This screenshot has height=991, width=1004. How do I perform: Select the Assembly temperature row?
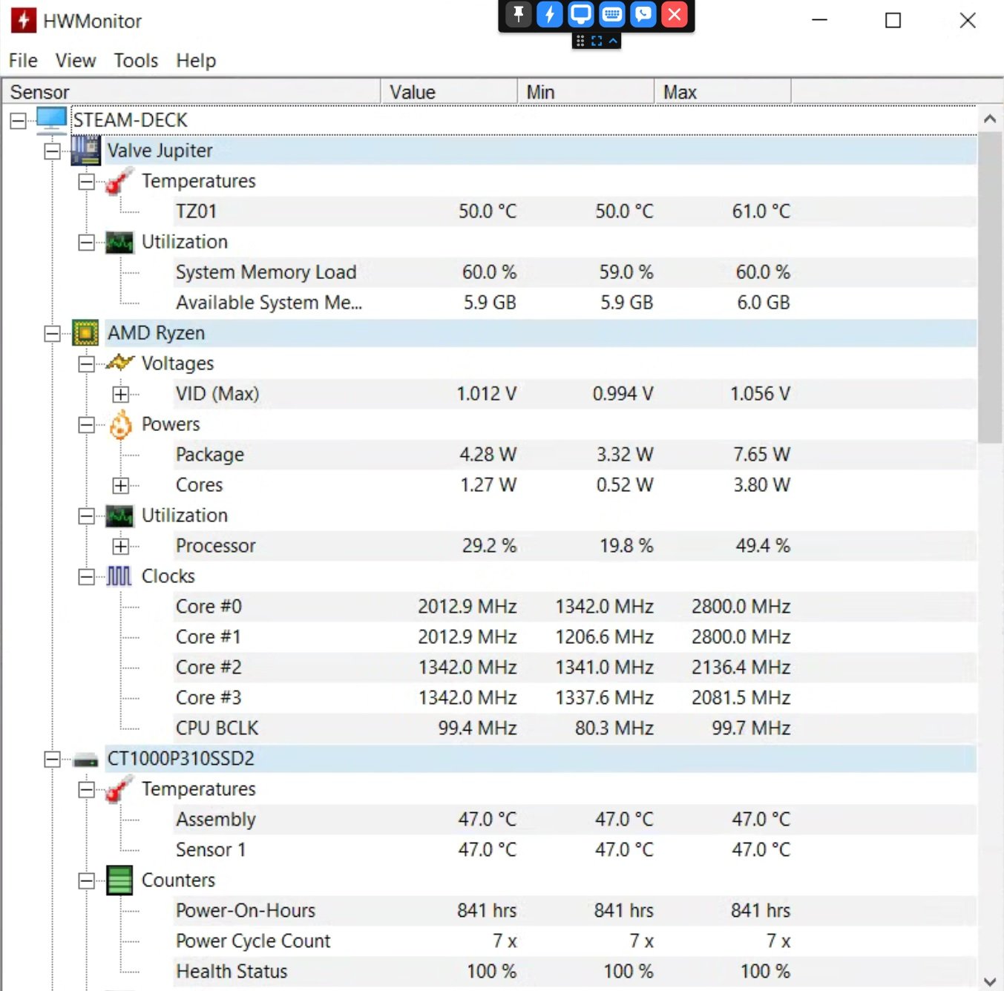tap(575, 820)
